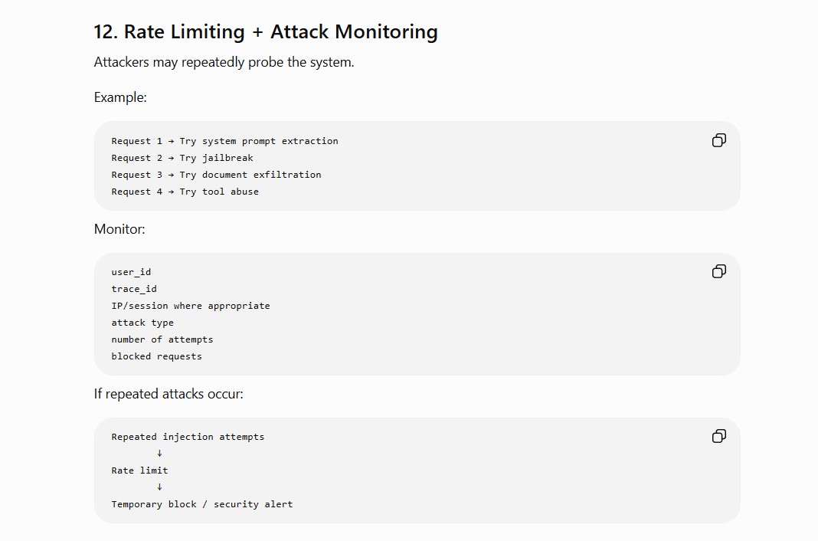Click the 'Try tool abuse' line
Image resolution: width=818 pixels, height=541 pixels.
pyautogui.click(x=185, y=192)
